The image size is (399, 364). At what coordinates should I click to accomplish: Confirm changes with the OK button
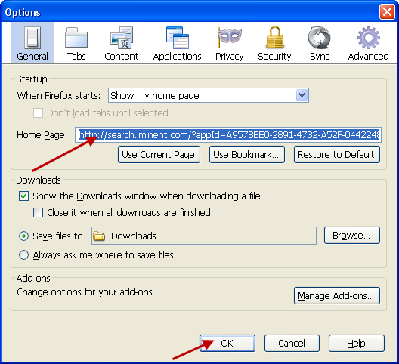tap(227, 344)
